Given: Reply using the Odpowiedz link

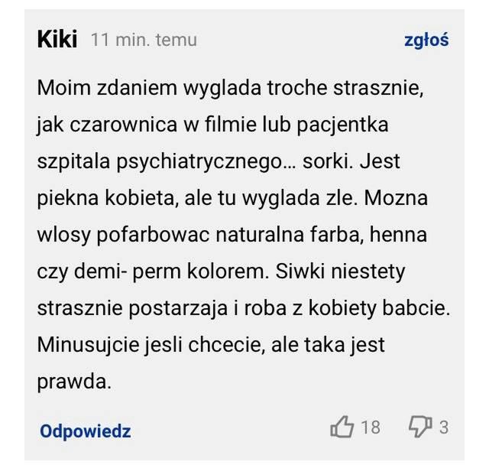Looking at the screenshot, I should pyautogui.click(x=86, y=431).
